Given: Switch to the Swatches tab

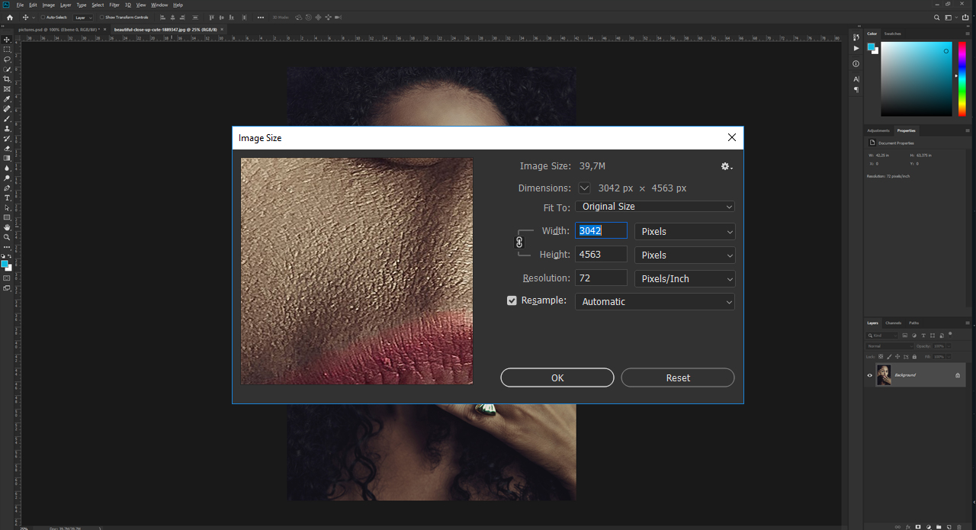Looking at the screenshot, I should tap(892, 34).
